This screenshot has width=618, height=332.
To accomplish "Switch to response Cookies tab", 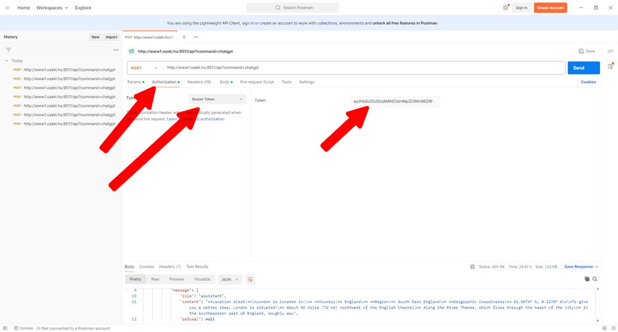I will click(x=146, y=267).
